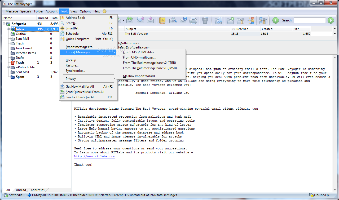
Task: Select Import Messages in the Tools menu
Action: click(88, 52)
